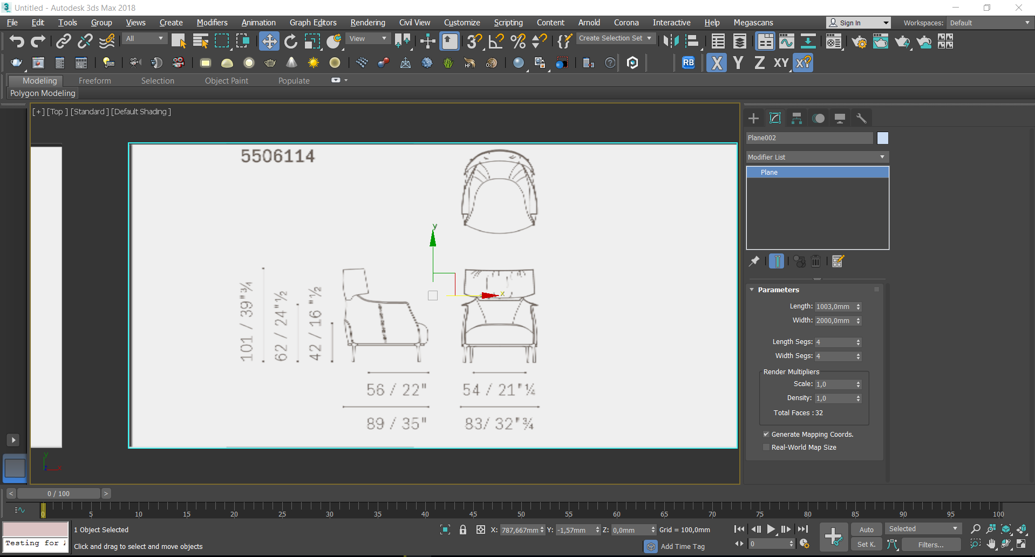Open the Hierarchy panel tab icon
Viewport: 1035px width, 557px height.
coord(796,119)
